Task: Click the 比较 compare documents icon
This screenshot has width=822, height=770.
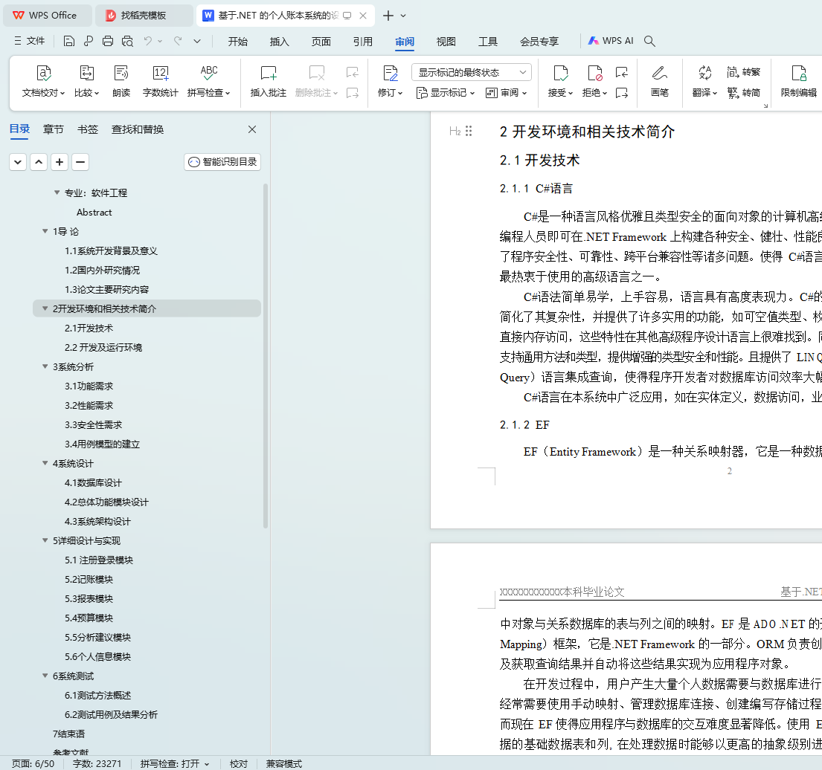Action: (x=86, y=74)
